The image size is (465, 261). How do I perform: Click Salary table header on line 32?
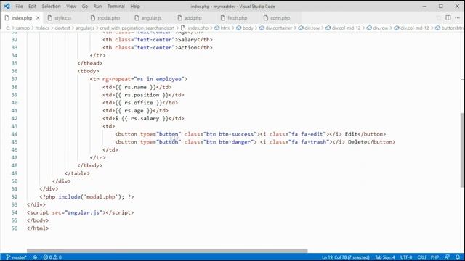pos(187,40)
